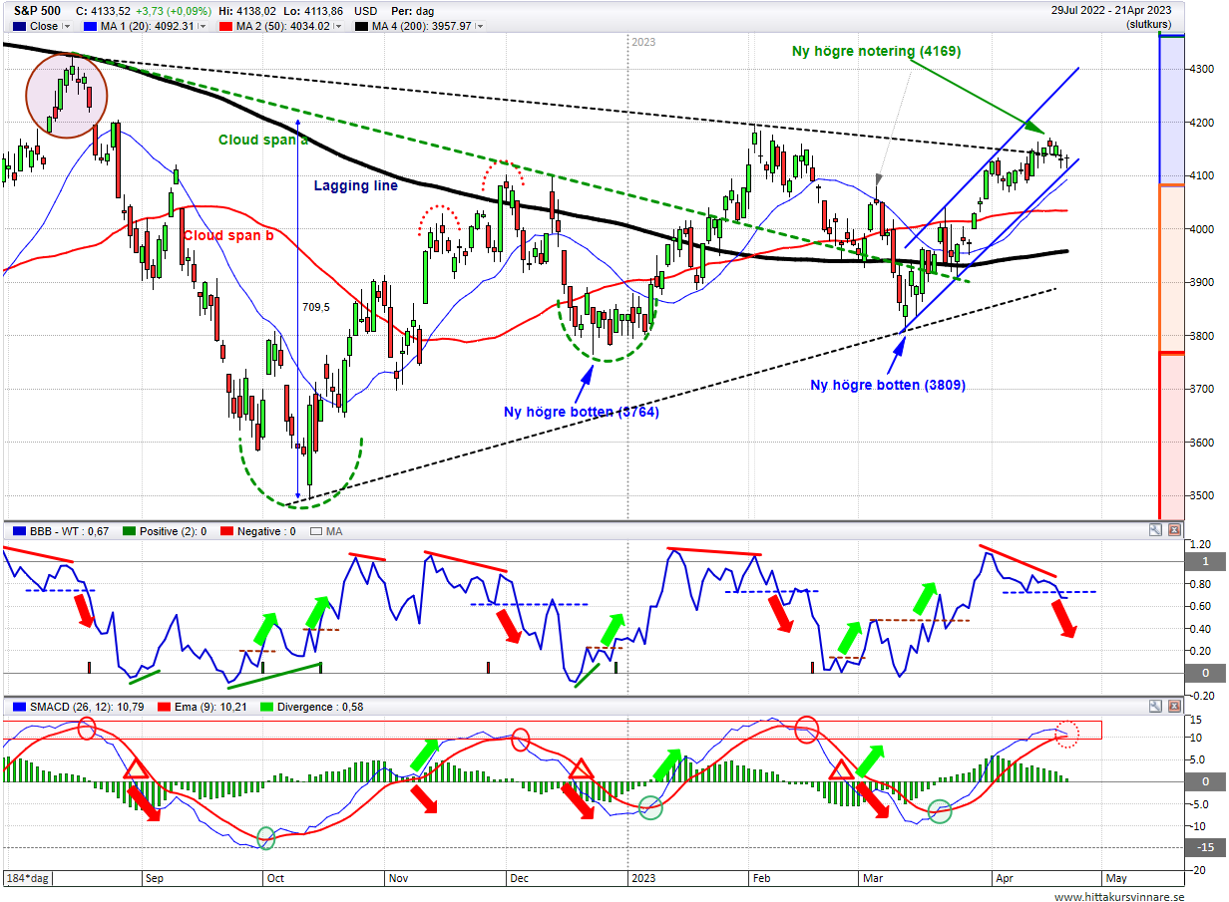Click the 'Nov' label on time axis
The height and width of the screenshot is (902, 1229).
[x=399, y=878]
